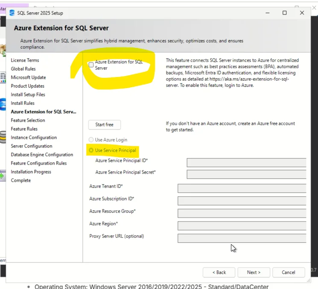
Task: Select Instance Configuration step
Action: point(34,138)
